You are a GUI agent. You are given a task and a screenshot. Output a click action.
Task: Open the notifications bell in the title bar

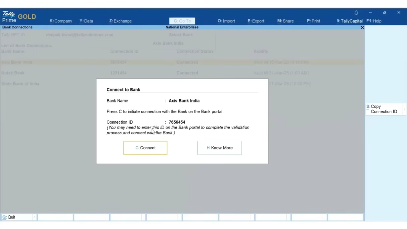[356, 13]
